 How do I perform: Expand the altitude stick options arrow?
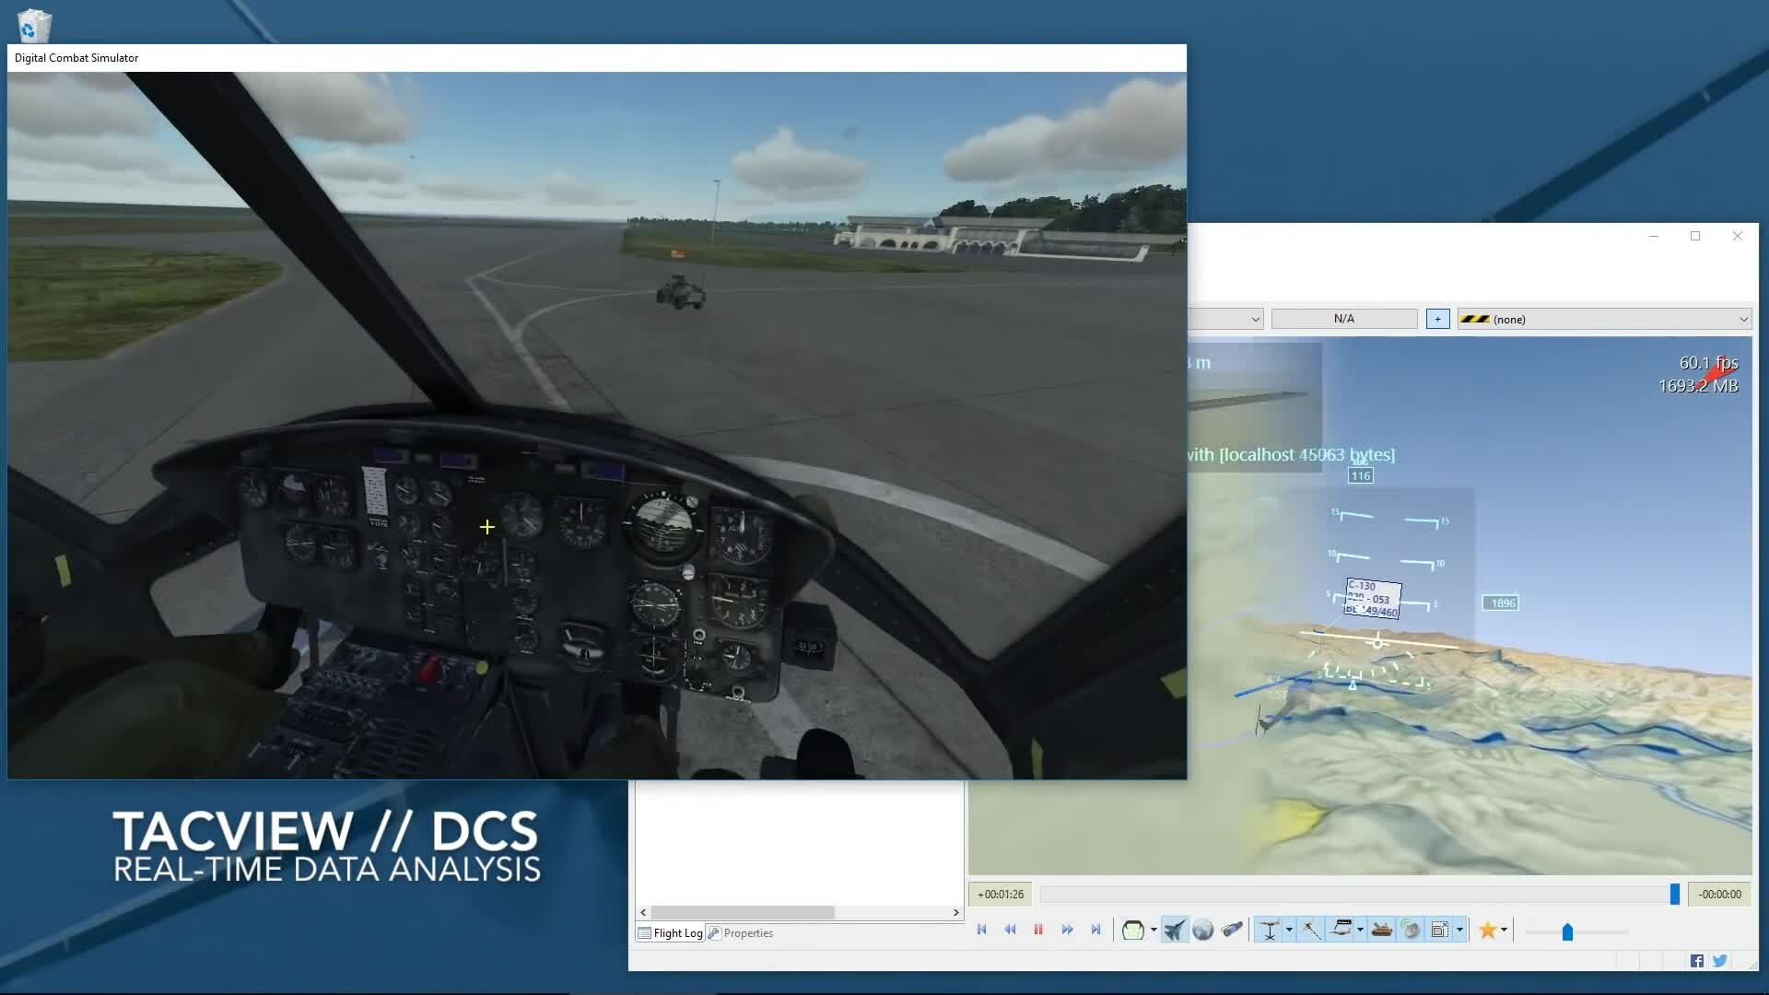click(x=1289, y=931)
